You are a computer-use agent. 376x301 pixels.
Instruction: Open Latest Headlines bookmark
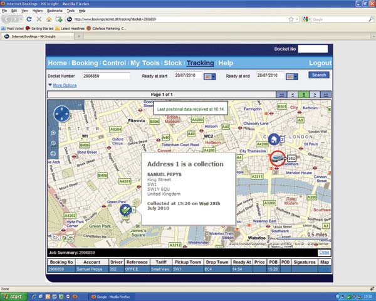click(x=70, y=28)
